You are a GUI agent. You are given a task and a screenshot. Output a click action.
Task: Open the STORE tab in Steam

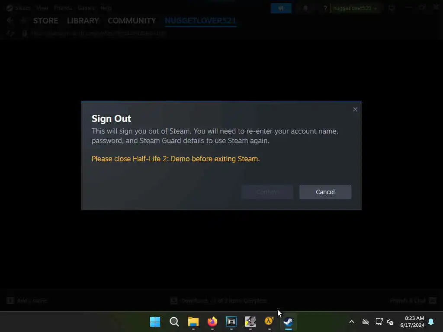click(45, 21)
